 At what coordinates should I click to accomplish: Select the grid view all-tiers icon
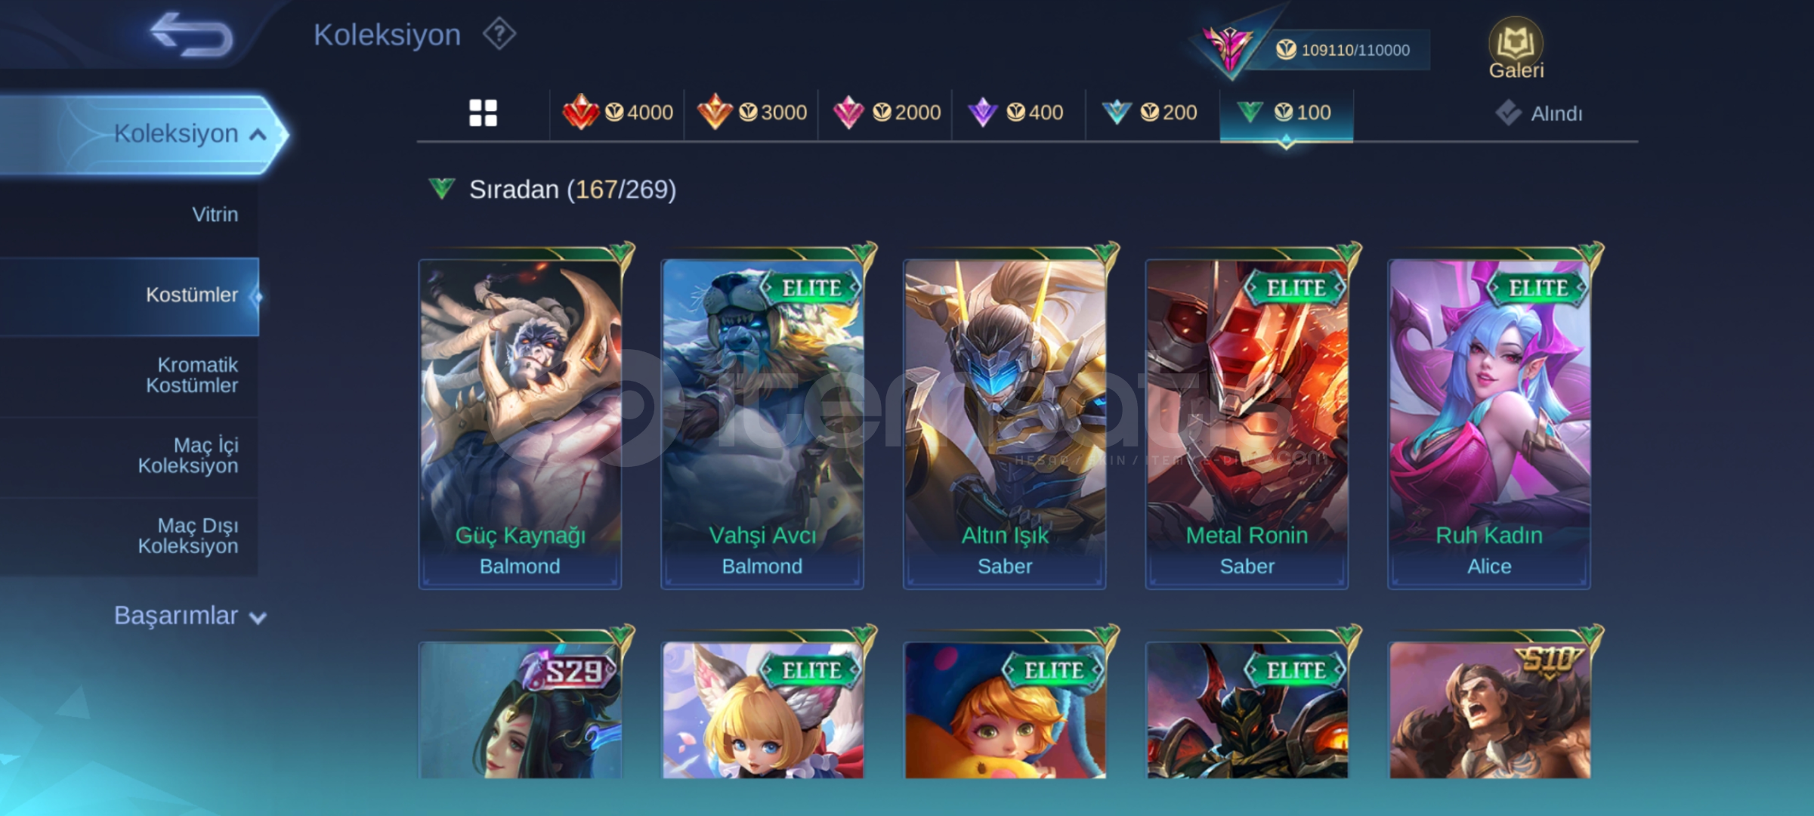coord(483,113)
